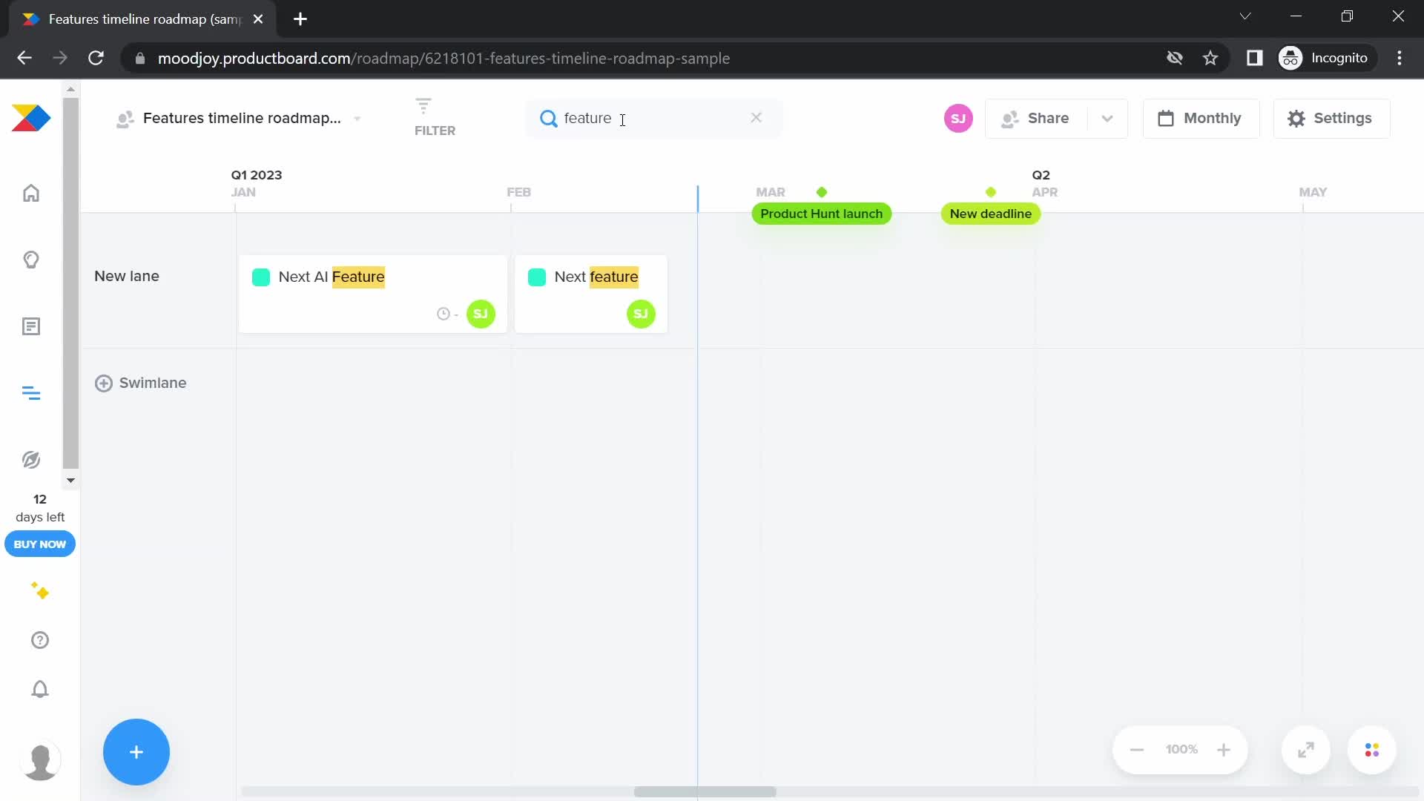Viewport: 1424px width, 801px height.
Task: Select the search icon to search
Action: pos(549,117)
